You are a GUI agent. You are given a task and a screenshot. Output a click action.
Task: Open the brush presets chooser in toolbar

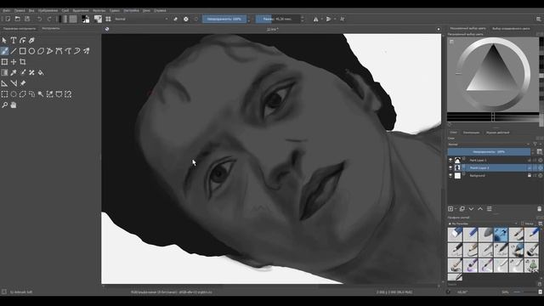pos(108,19)
